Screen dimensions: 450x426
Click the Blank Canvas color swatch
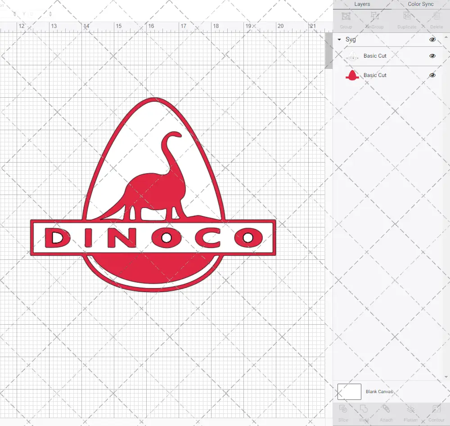point(349,392)
